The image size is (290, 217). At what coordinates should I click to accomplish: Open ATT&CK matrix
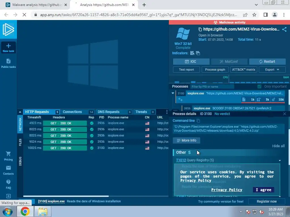click(x=244, y=70)
